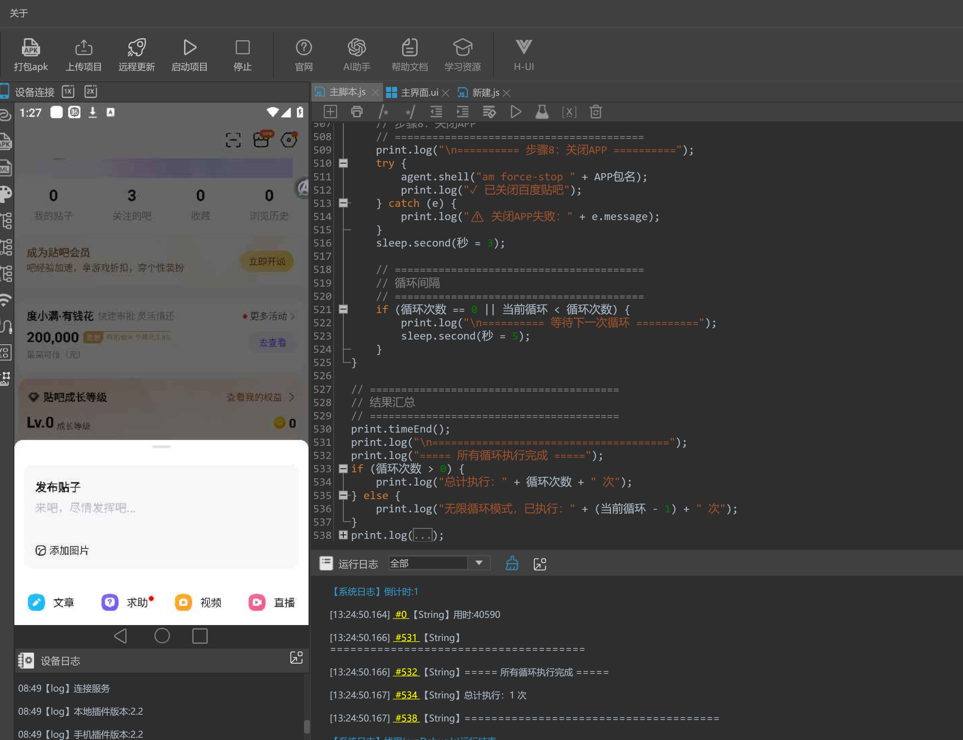Clear the run log with broom icon

[x=512, y=563]
